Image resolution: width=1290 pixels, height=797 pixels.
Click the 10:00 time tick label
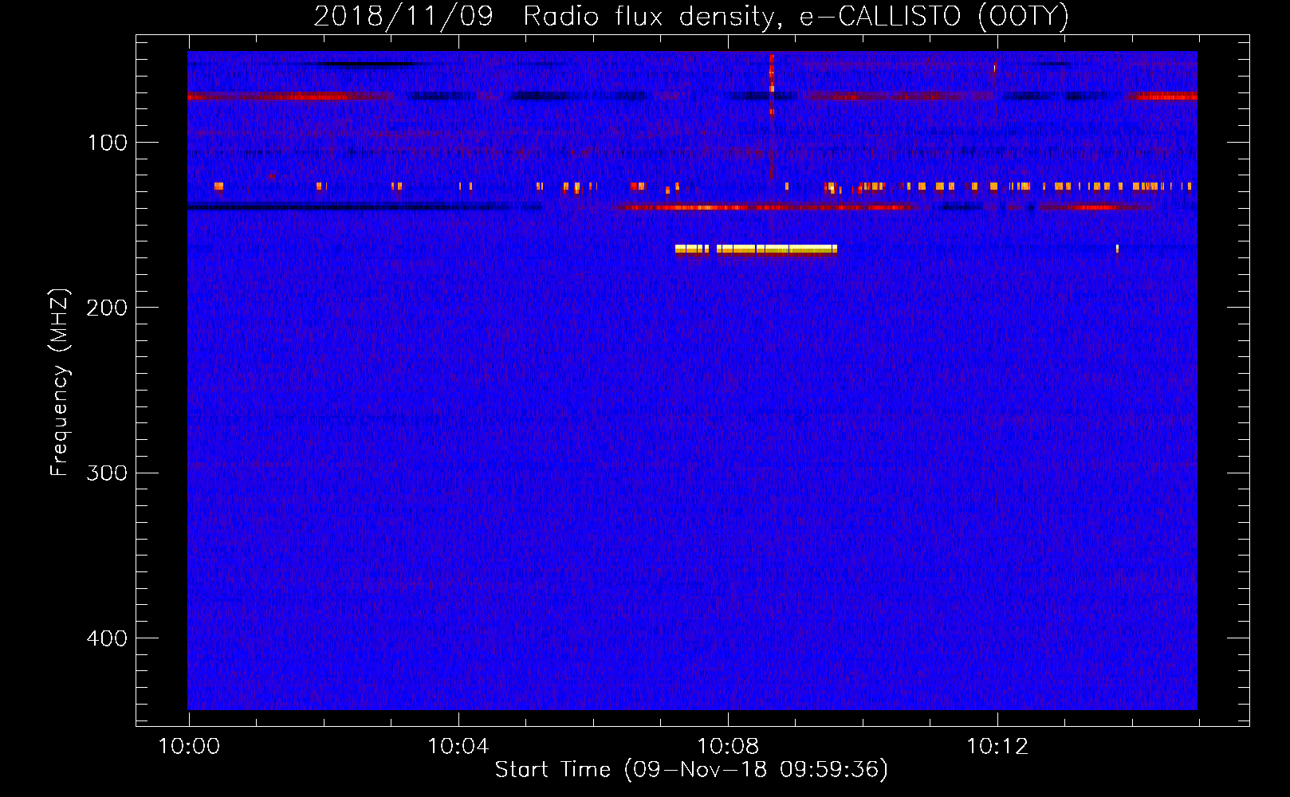point(189,747)
